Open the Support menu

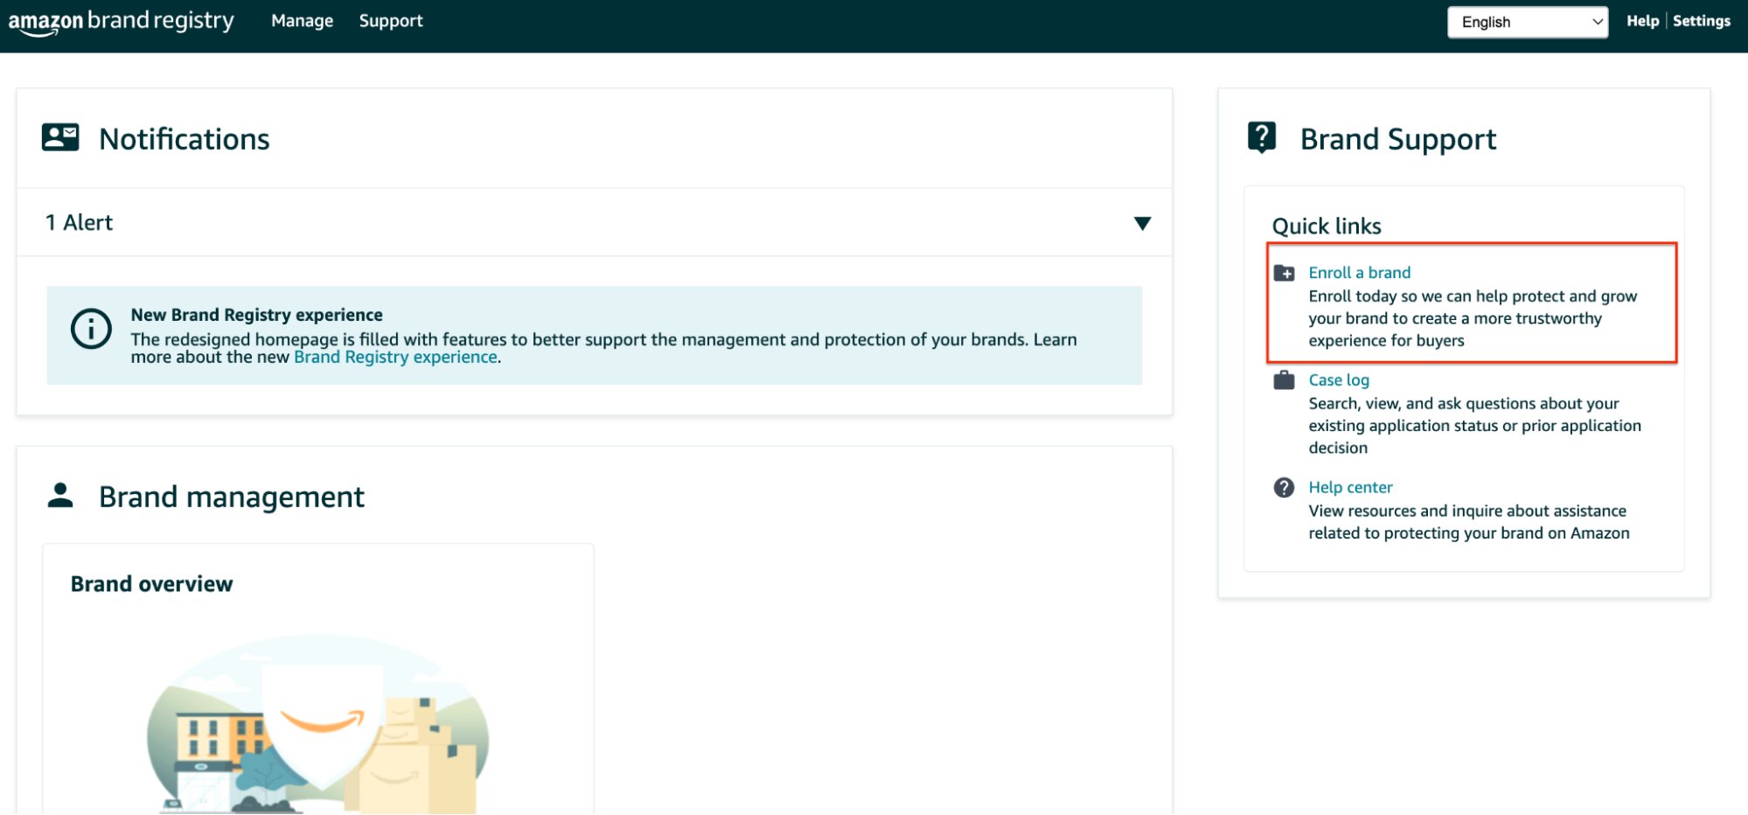coord(391,21)
